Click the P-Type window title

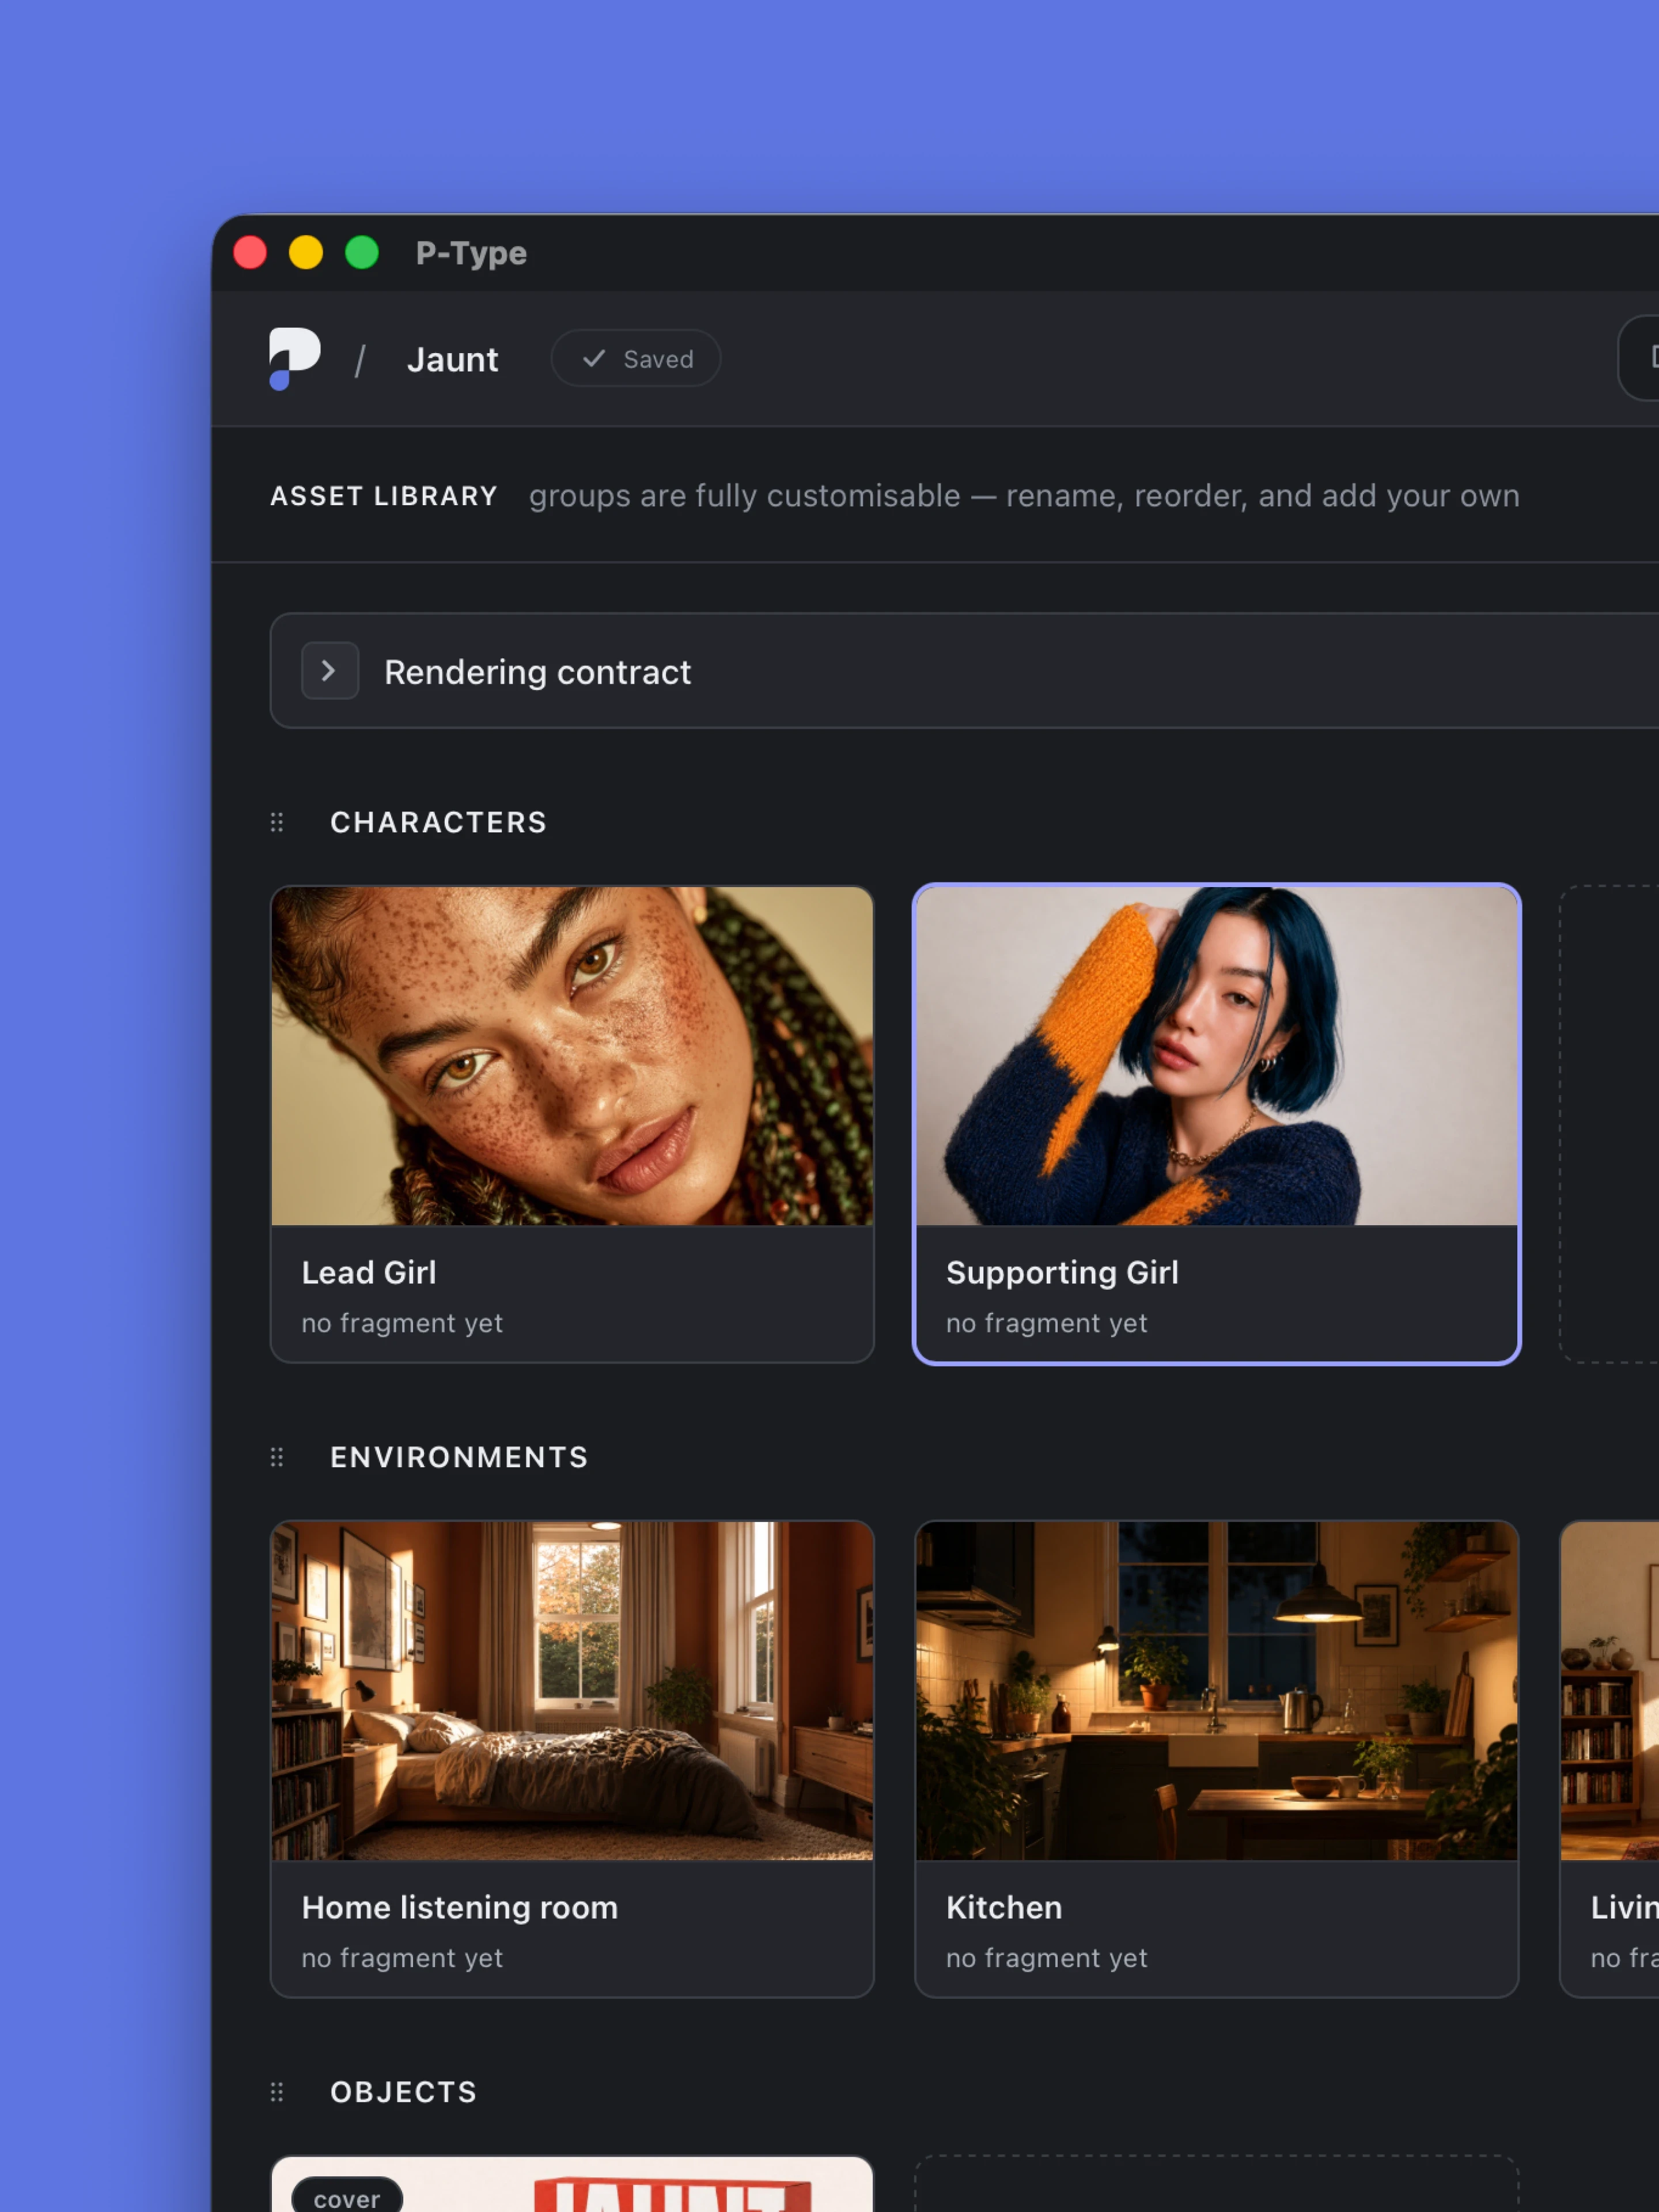[x=471, y=253]
